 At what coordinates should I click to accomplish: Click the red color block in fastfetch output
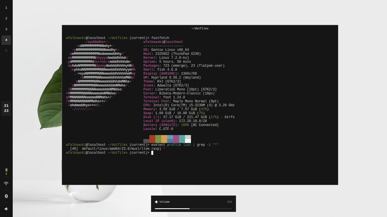point(152,139)
